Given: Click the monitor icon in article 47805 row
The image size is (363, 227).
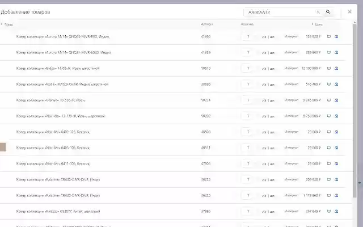Looking at the screenshot, I should [329, 164].
